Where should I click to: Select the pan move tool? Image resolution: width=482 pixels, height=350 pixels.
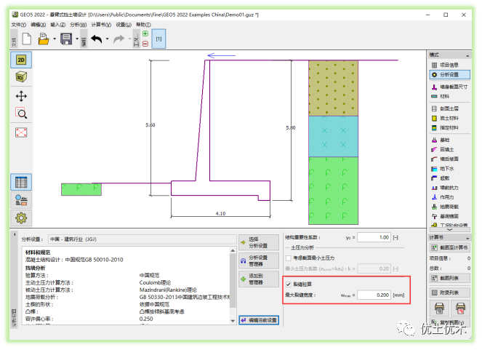pos(21,96)
